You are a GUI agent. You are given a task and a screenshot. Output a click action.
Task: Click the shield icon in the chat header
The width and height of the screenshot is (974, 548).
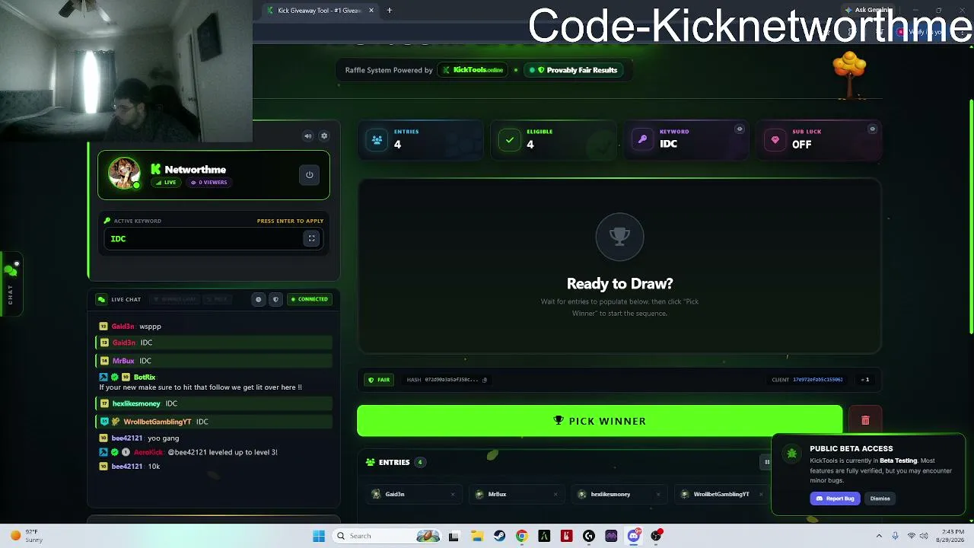point(275,299)
